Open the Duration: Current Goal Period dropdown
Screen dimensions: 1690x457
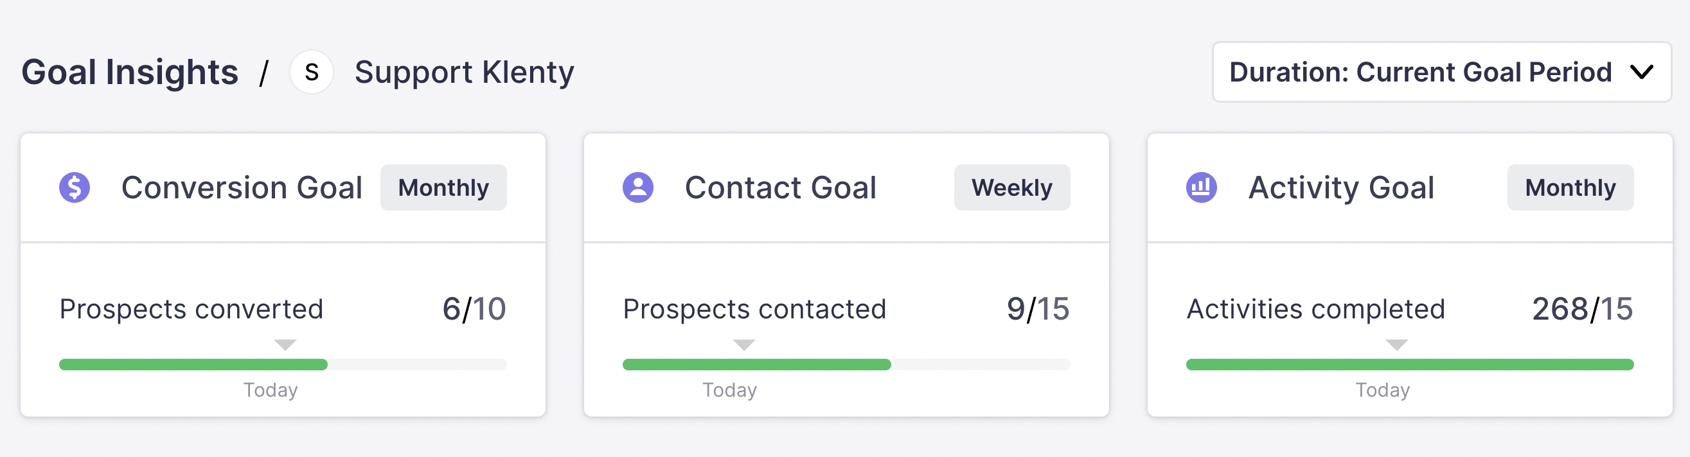tap(1420, 72)
